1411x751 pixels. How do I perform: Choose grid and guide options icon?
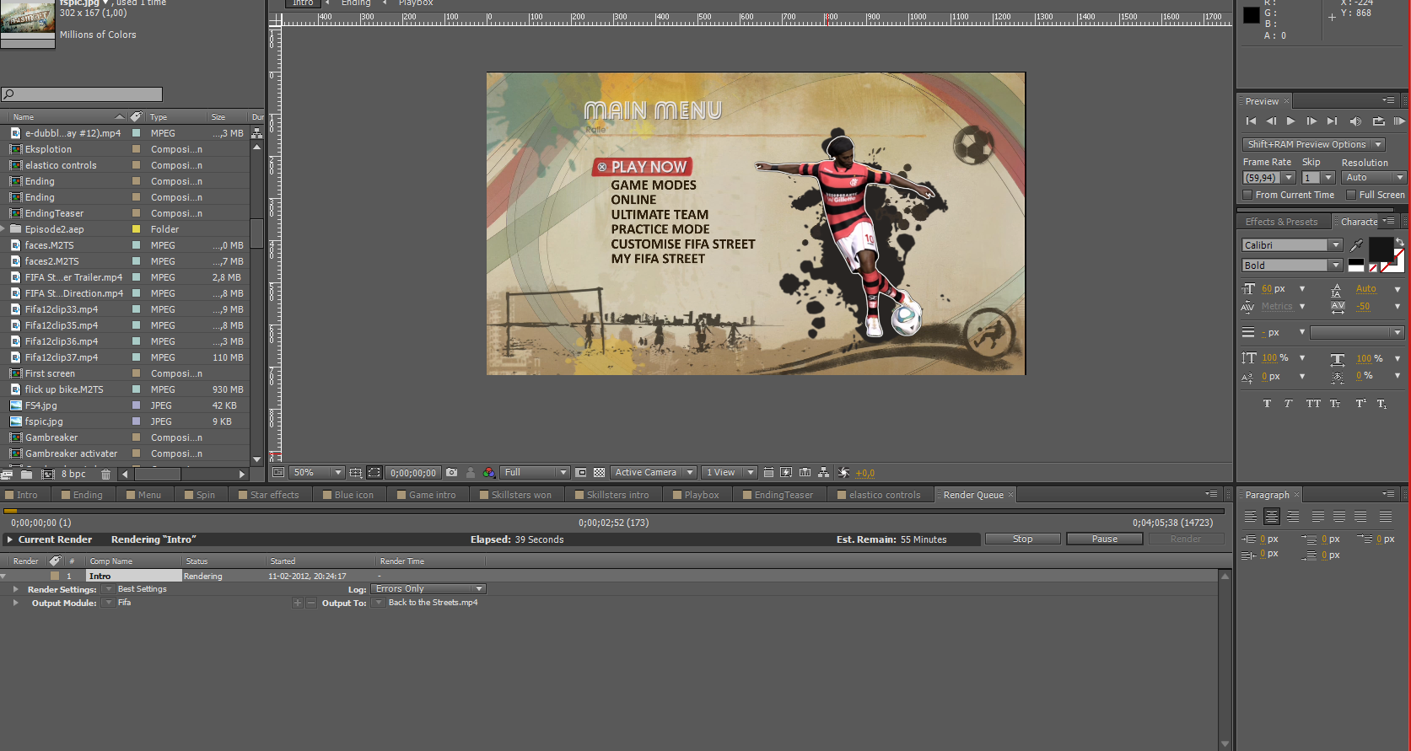click(355, 473)
